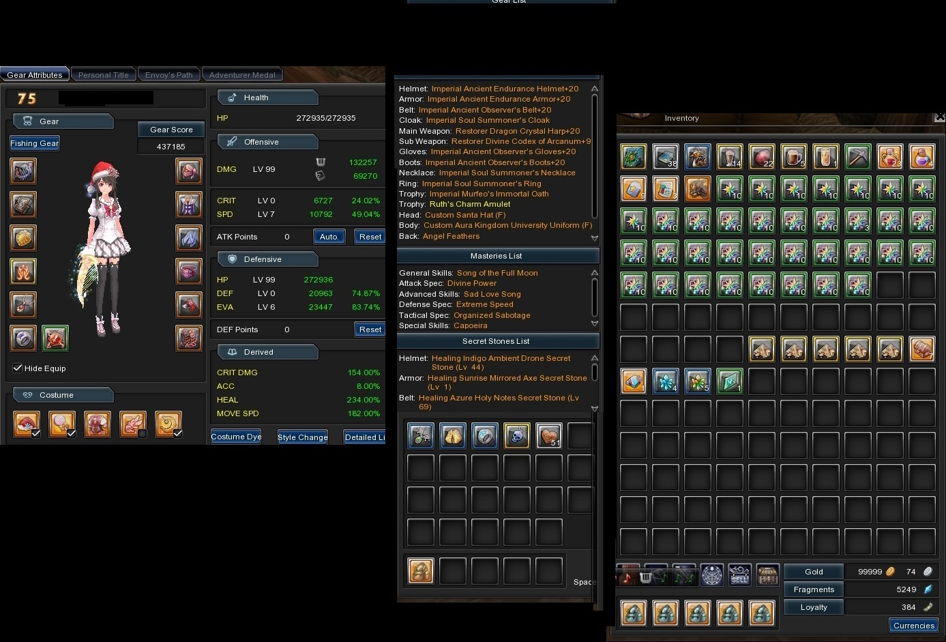Click the heart item stack of 51
946x642 pixels.
pos(549,436)
